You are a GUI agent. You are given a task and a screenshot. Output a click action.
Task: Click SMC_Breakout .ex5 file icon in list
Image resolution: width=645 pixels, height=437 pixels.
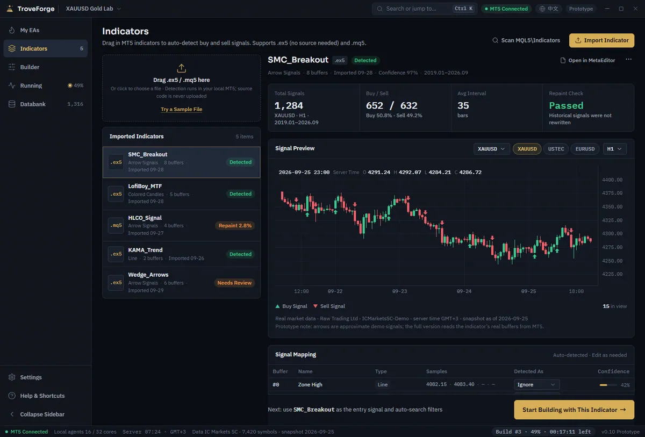[x=116, y=162]
